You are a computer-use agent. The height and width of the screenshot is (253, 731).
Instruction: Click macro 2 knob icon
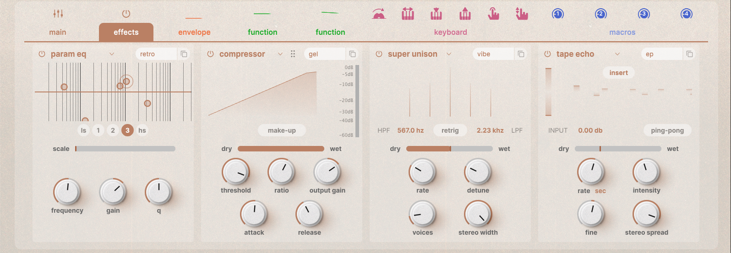[x=600, y=14]
